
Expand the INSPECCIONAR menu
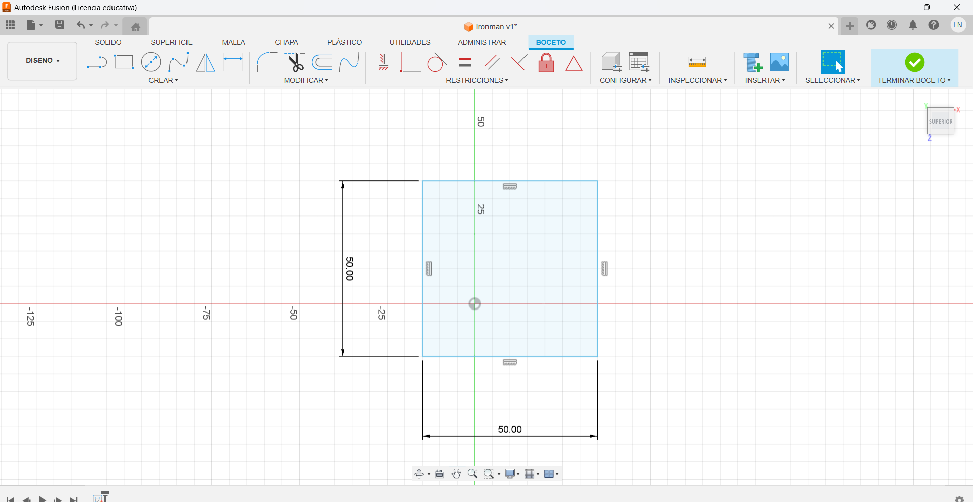click(x=697, y=80)
